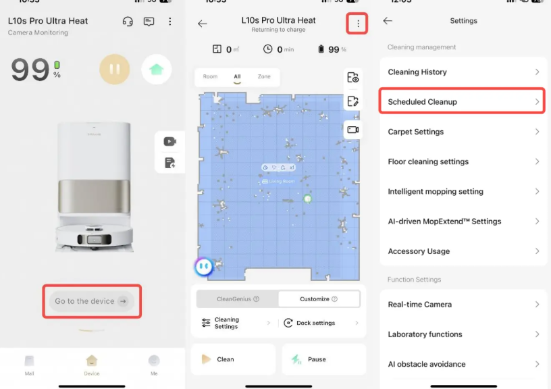Expand the Cleaning History entry
This screenshot has height=389, width=551.
click(463, 72)
